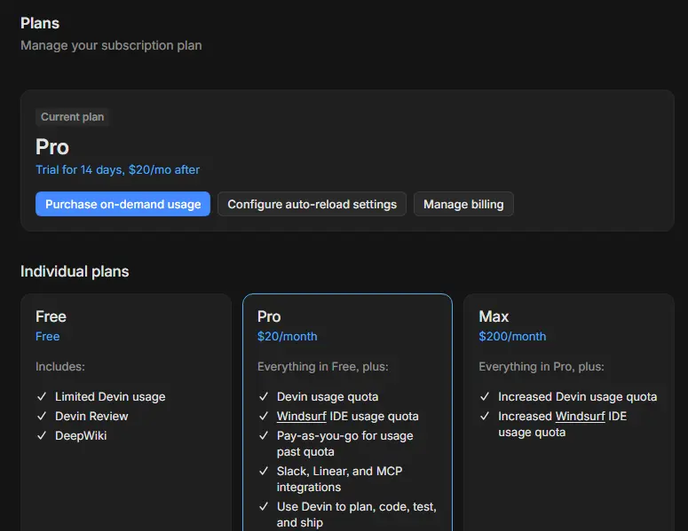Click checkmark beside Devin usage quota in Pro
688x531 pixels.
(x=264, y=396)
